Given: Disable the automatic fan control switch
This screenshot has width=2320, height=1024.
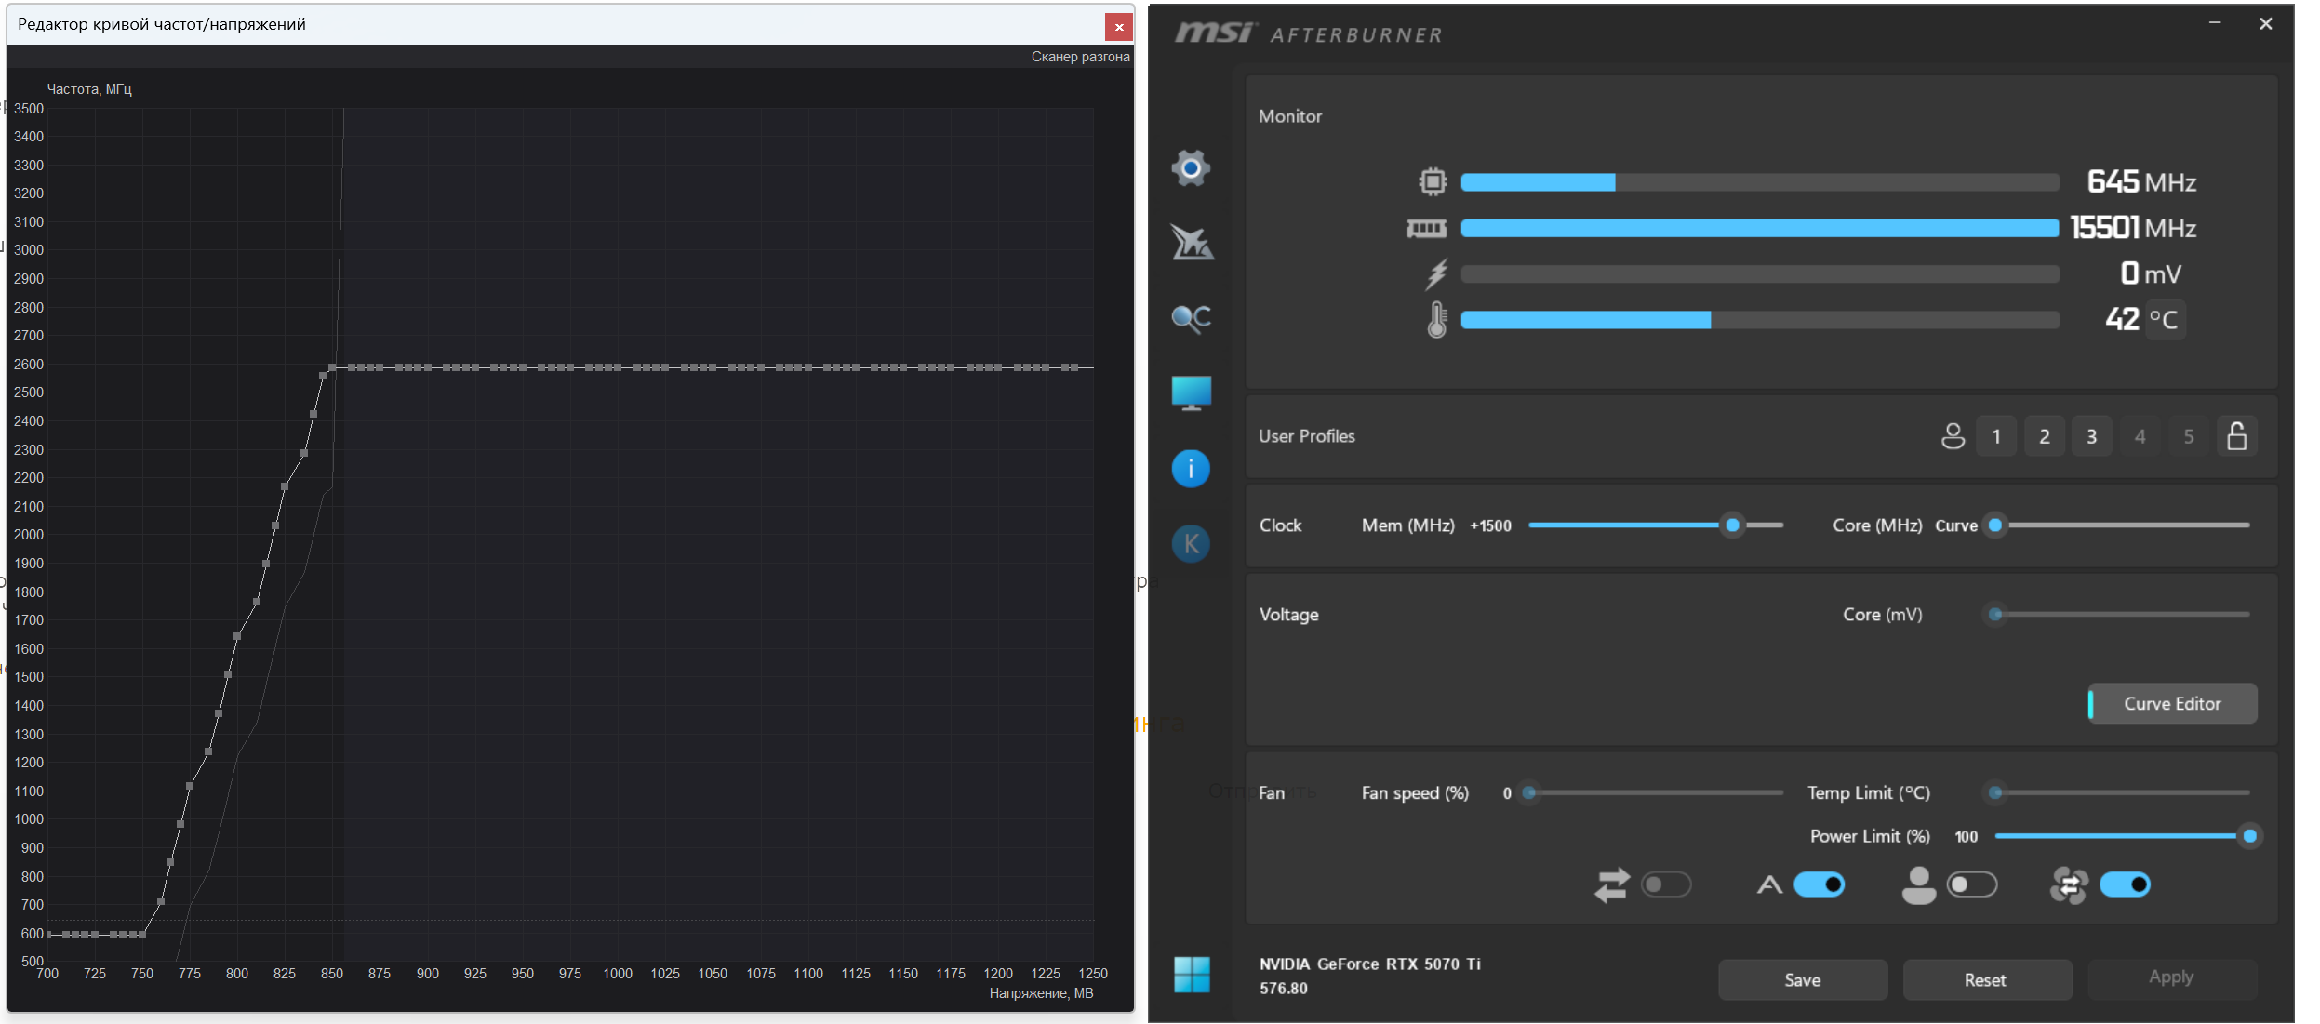Looking at the screenshot, I should [1819, 884].
